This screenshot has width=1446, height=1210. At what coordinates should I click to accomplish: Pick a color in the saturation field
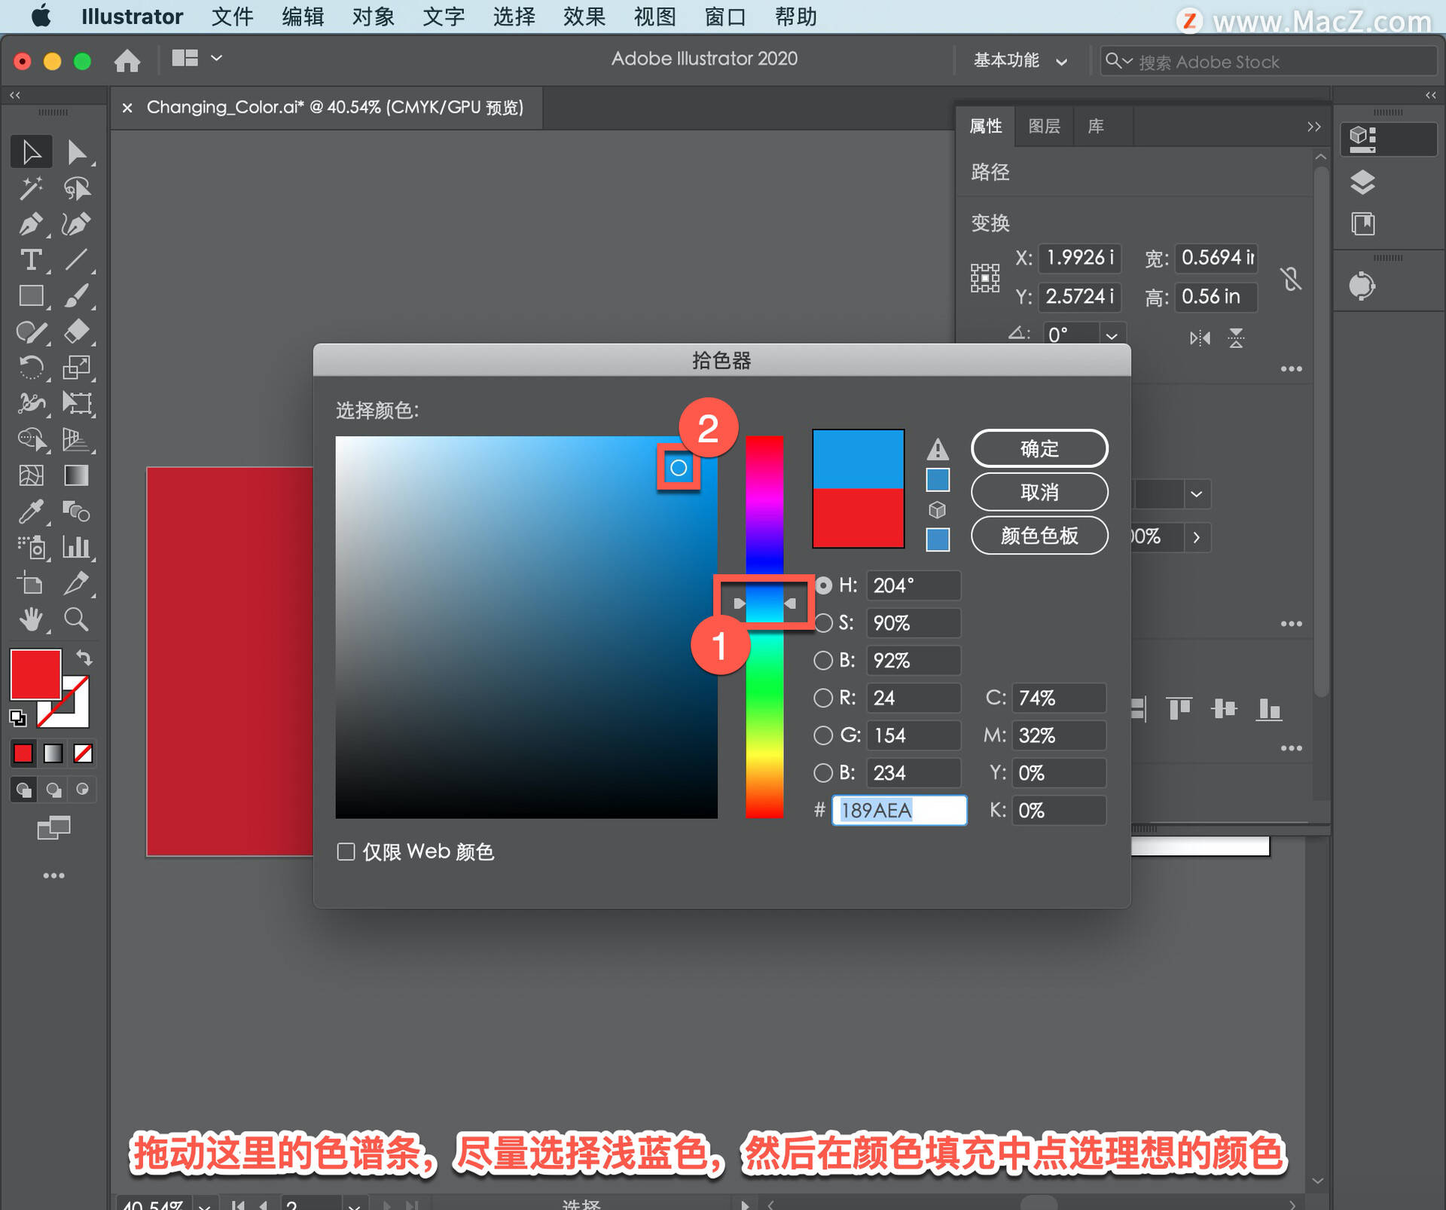[x=526, y=627]
